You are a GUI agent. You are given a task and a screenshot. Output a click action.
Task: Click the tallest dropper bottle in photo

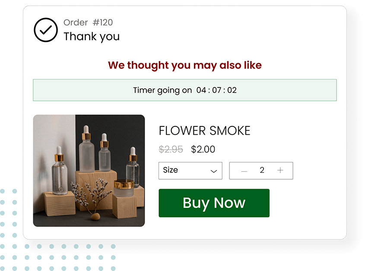(x=86, y=149)
